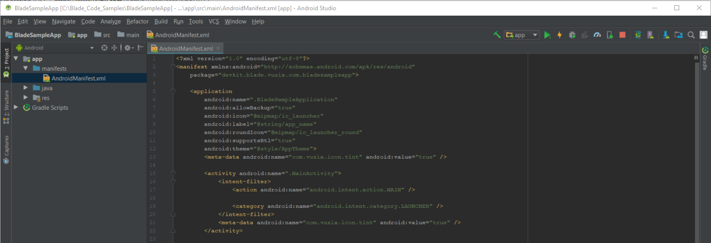Screen dimensions: 711x243
Task: Click src breadcrumb in navigation bar
Action: click(x=102, y=35)
